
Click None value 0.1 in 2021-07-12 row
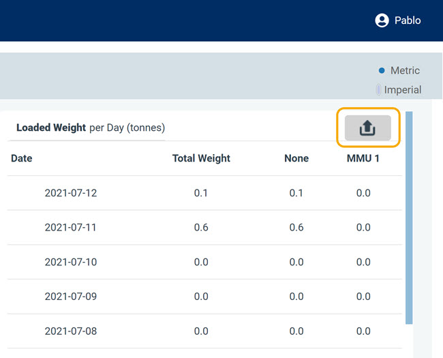point(296,193)
